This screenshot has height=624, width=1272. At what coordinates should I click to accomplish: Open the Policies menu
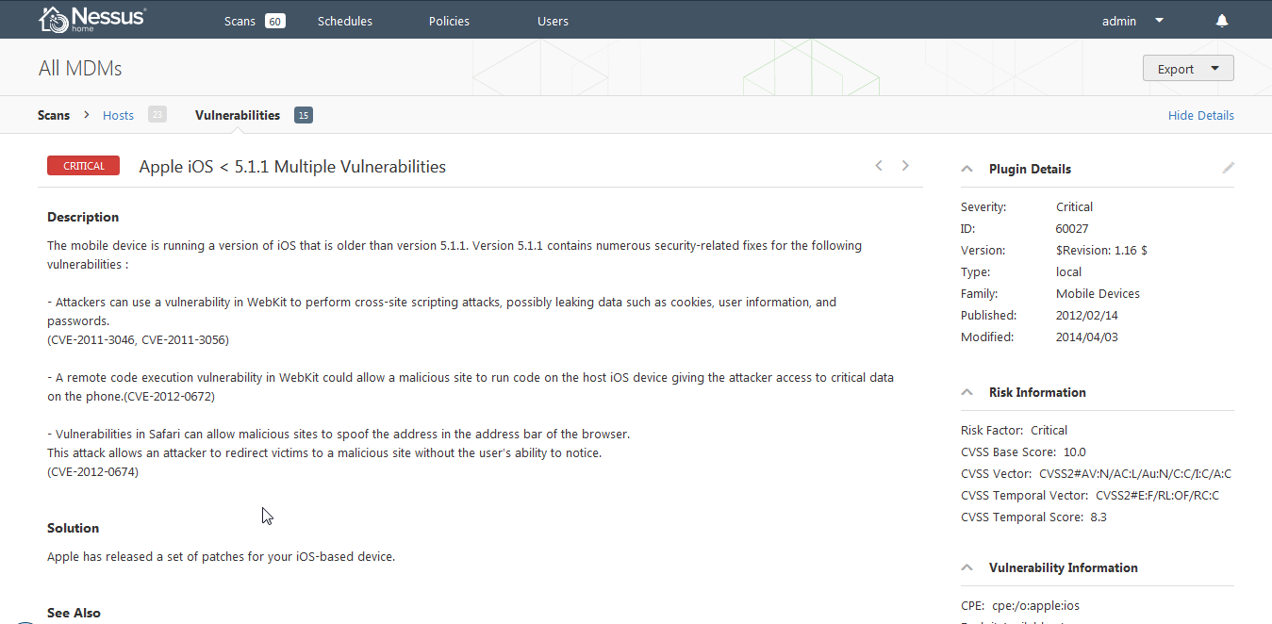(449, 21)
